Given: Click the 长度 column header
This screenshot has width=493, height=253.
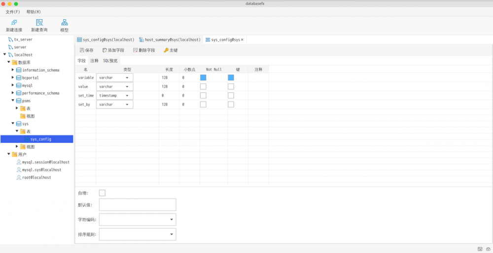Looking at the screenshot, I should 169,69.
